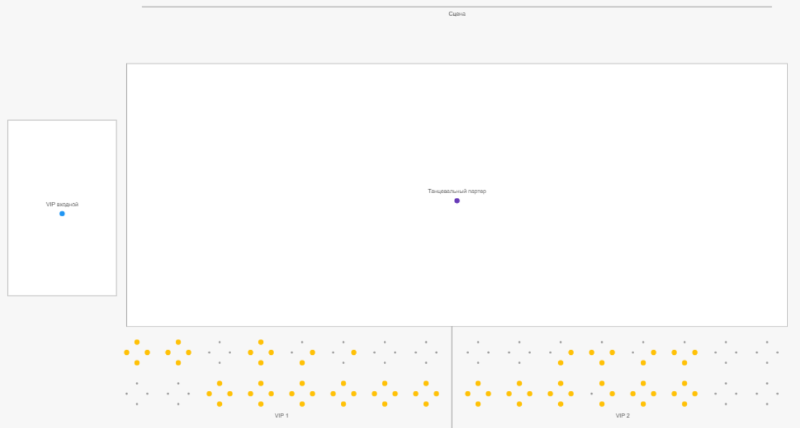800x428 pixels.
Task: Click the gray stage line above Сцена
Action: (456, 7)
